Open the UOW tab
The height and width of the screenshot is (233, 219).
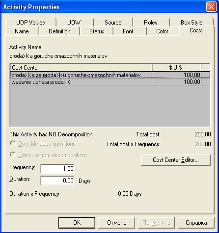74,23
